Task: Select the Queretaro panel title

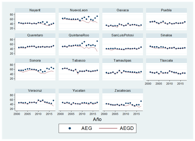Action: (x=35, y=35)
